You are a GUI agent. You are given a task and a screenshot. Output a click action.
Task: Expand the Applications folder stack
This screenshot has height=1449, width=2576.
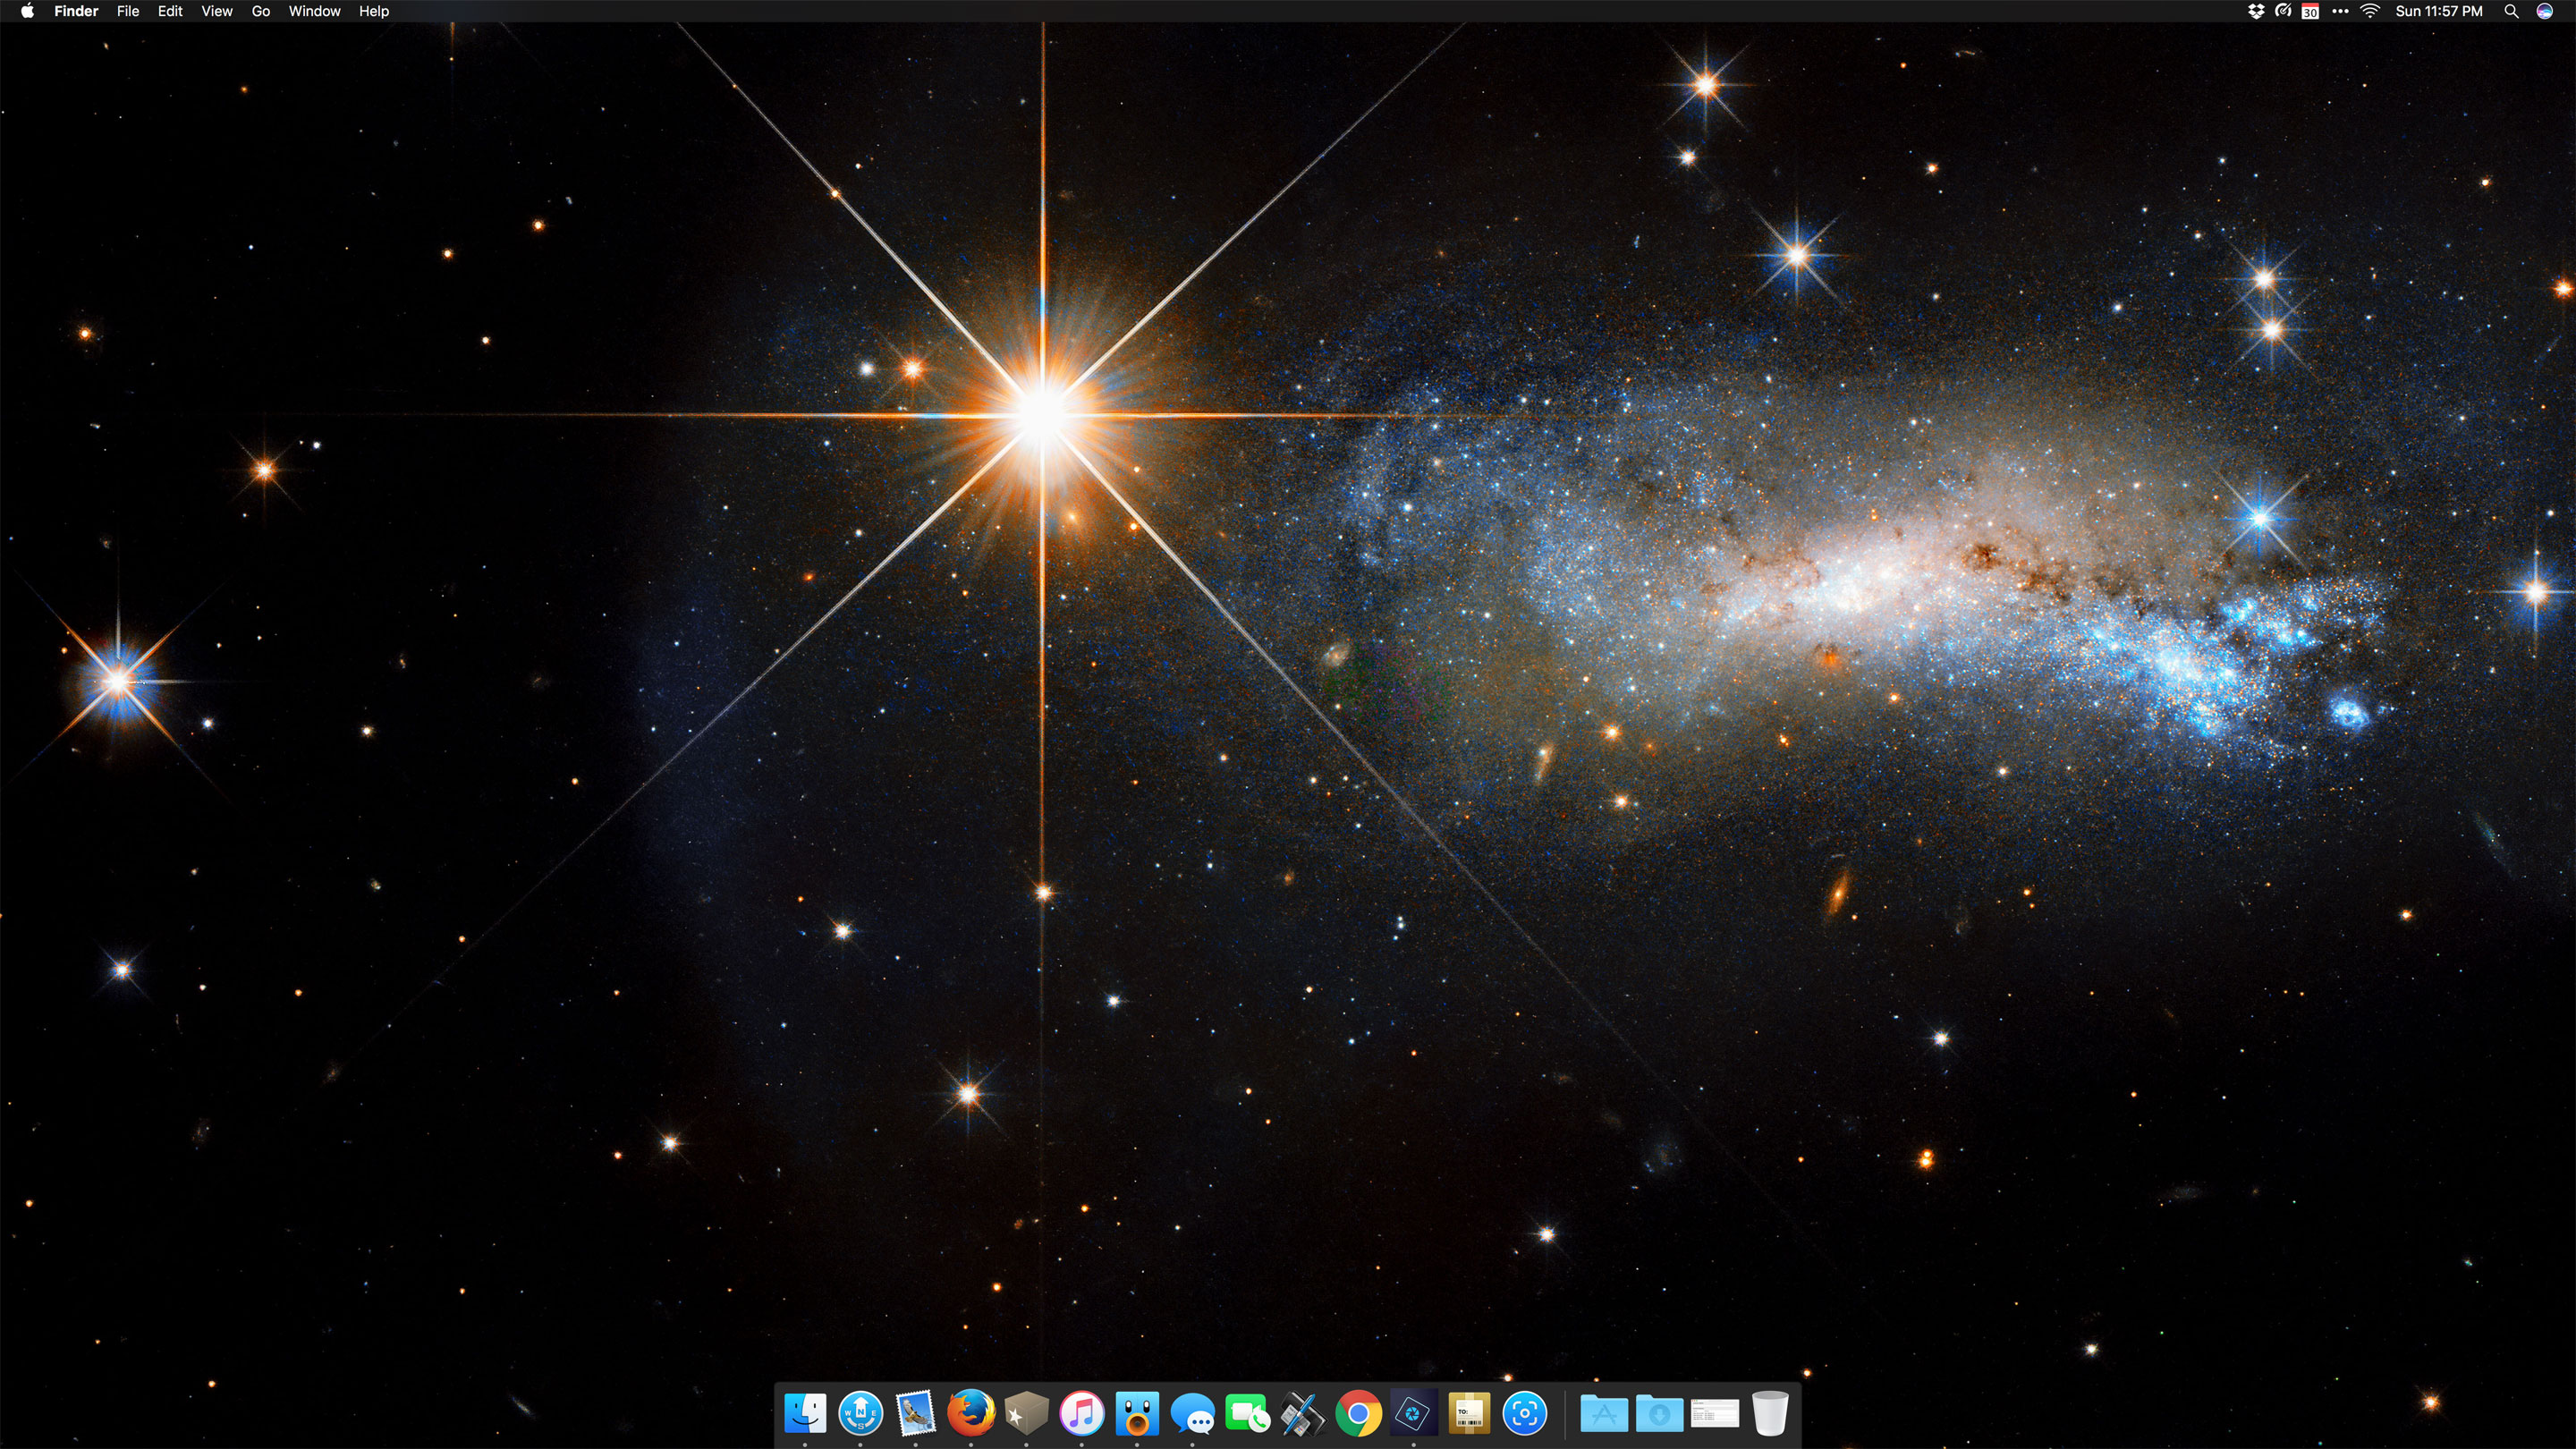click(x=1604, y=1413)
